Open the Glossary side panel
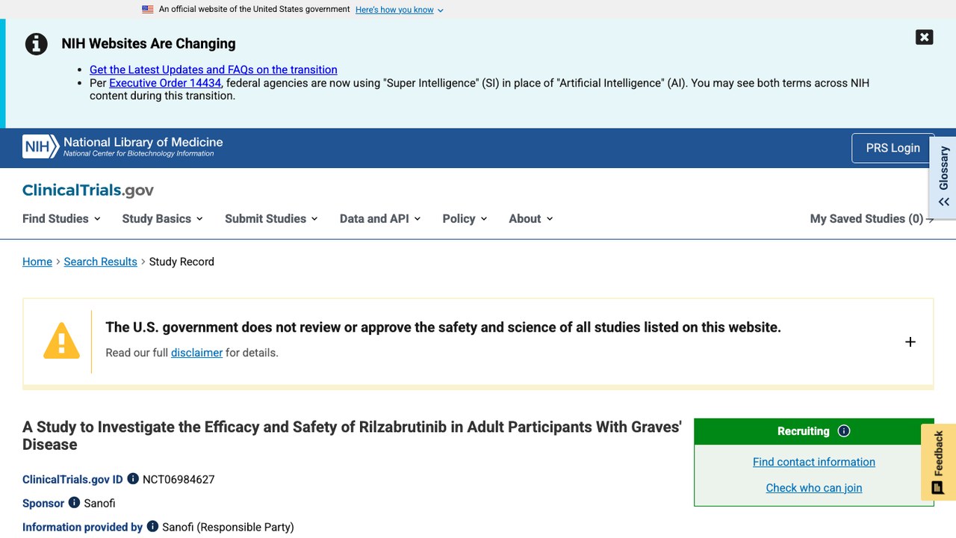This screenshot has width=956, height=538. [943, 177]
